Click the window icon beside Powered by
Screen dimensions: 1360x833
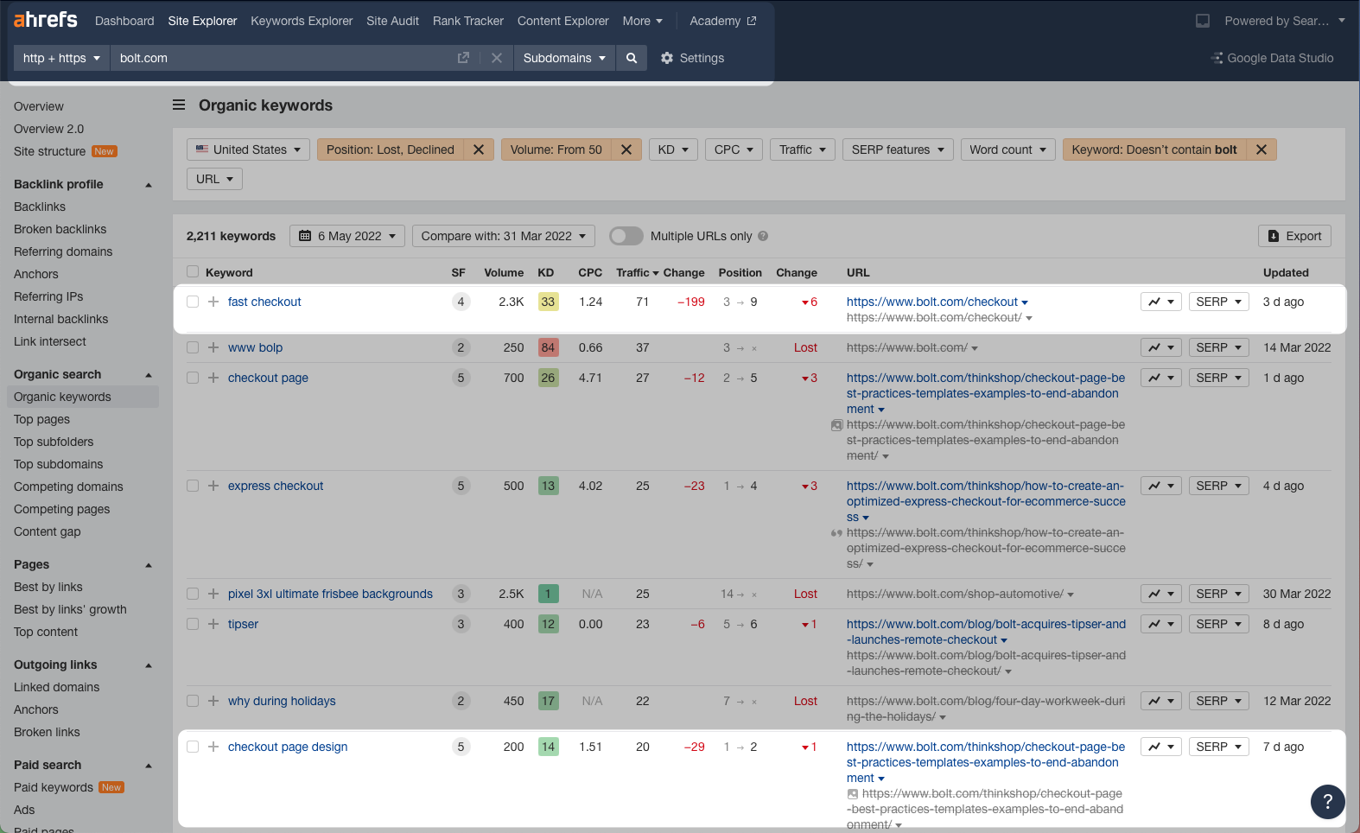[x=1203, y=21]
